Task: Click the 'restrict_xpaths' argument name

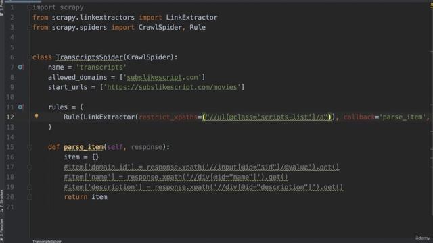Action: click(168, 117)
